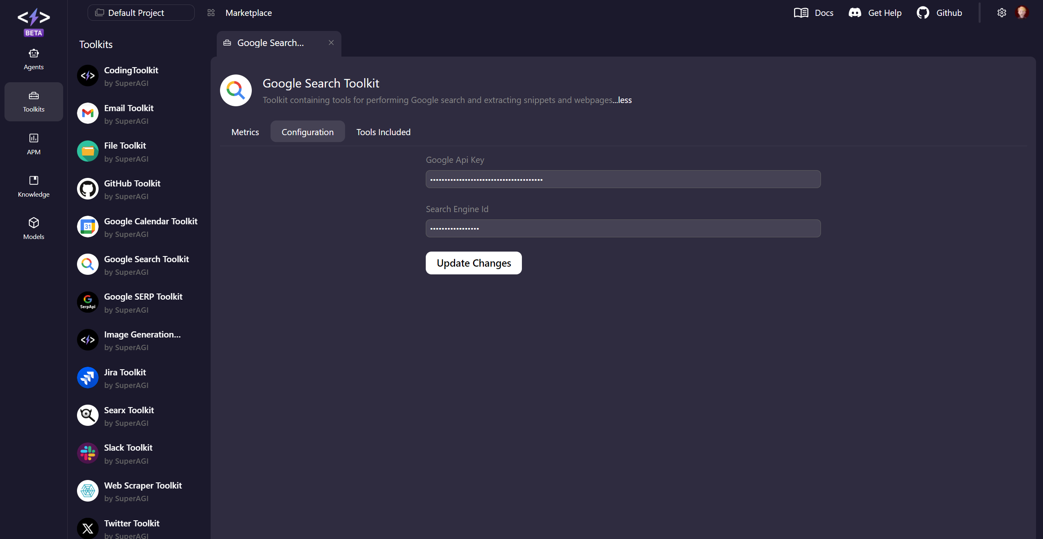Viewport: 1043px width, 539px height.
Task: Open the Agents panel in the sidebar
Action: (33, 59)
